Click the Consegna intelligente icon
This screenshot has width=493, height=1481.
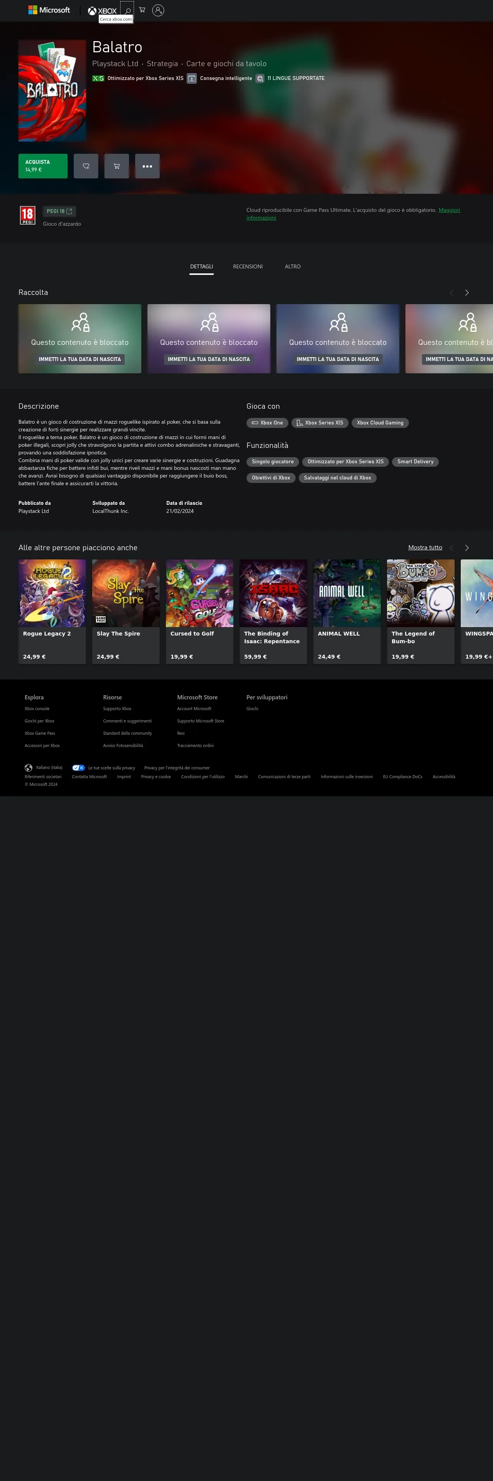(x=192, y=78)
